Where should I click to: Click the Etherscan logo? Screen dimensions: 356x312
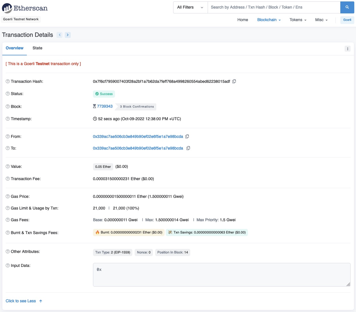(x=25, y=8)
